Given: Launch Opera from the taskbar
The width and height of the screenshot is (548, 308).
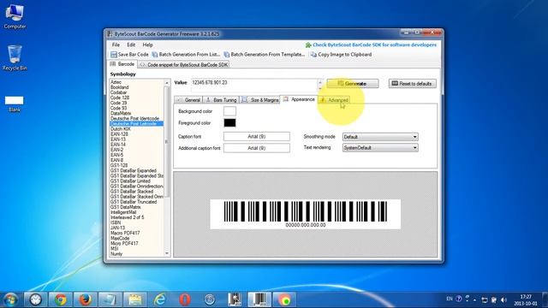Looking at the screenshot, I should tap(185, 299).
